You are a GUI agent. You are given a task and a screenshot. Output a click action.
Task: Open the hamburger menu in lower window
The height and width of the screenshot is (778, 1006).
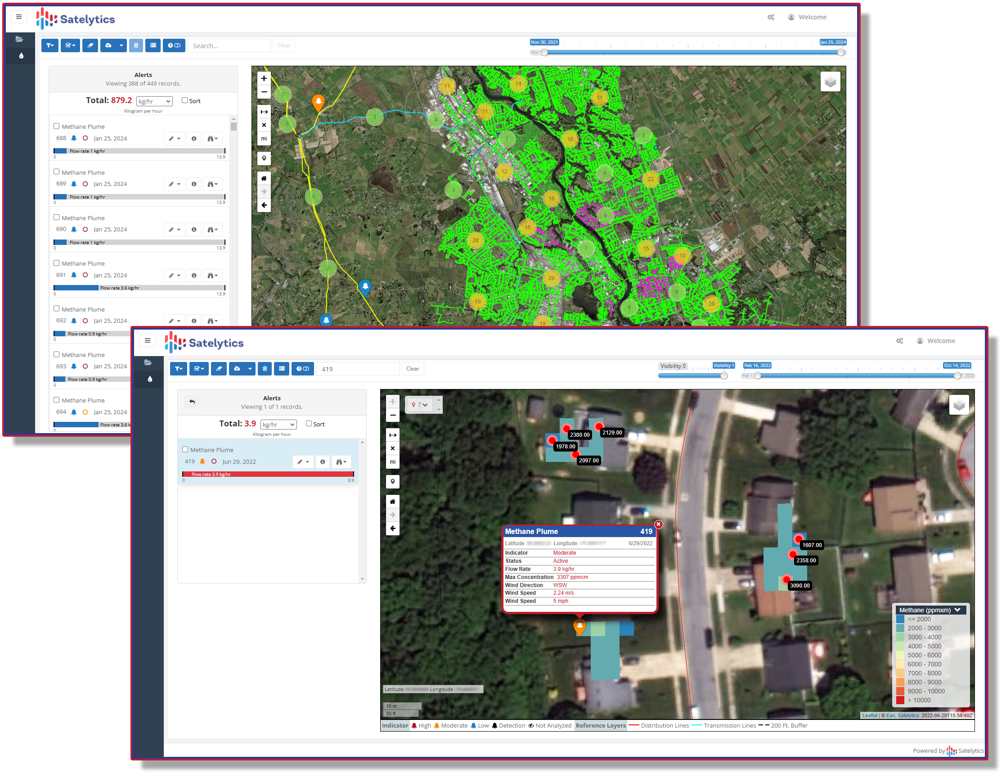[x=148, y=341]
